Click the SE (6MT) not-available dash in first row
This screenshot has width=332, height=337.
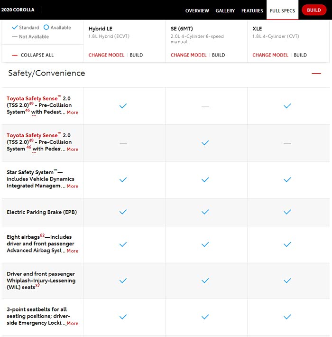[205, 107]
